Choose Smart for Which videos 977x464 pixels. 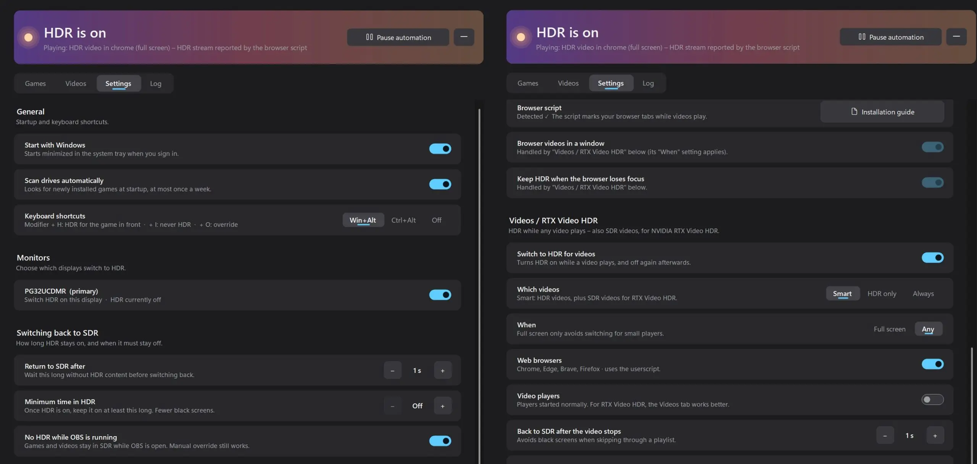842,294
